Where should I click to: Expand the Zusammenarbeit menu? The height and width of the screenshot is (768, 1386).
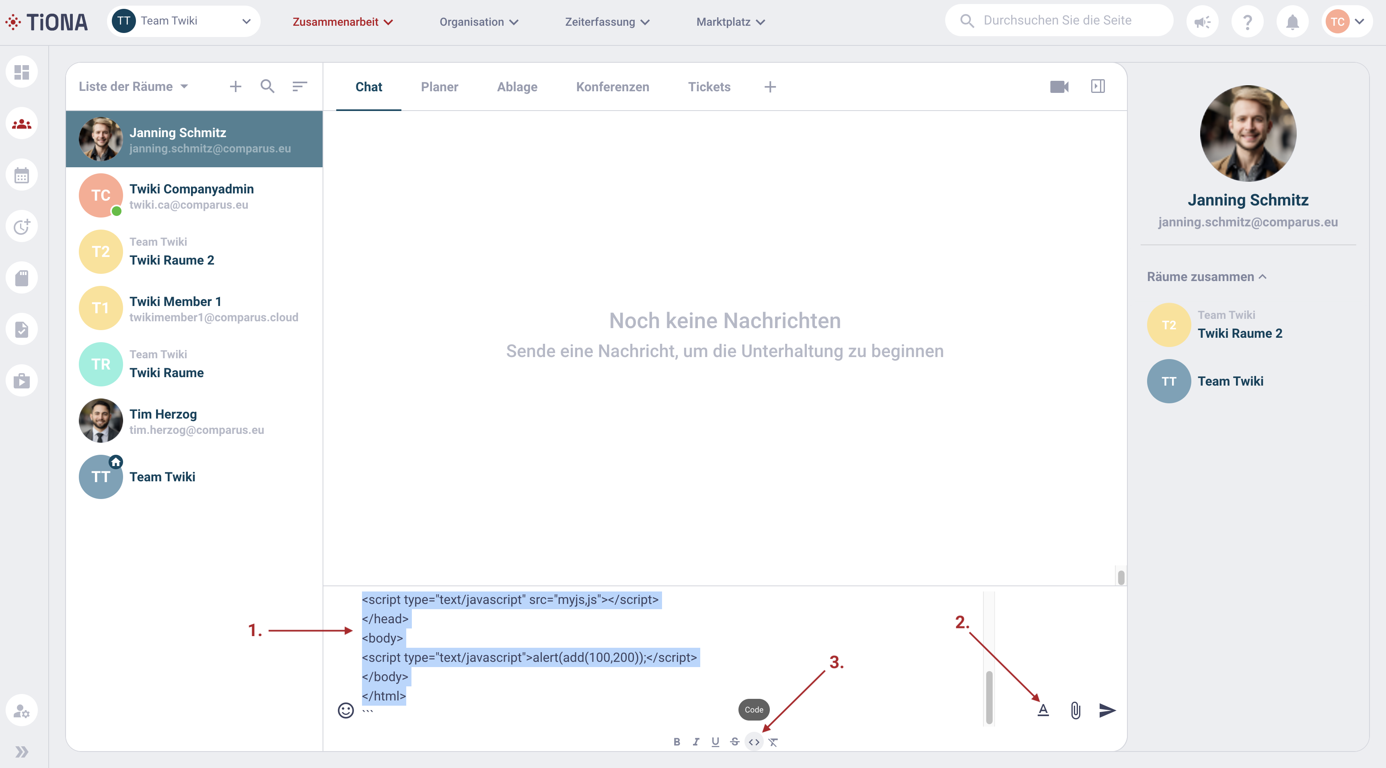343,22
